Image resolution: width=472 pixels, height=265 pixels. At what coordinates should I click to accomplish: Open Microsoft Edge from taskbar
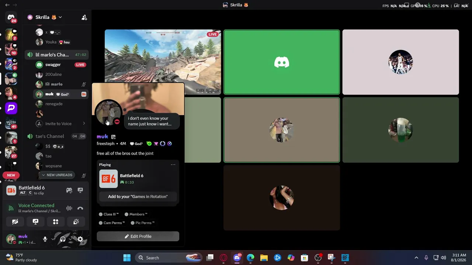pyautogui.click(x=250, y=258)
